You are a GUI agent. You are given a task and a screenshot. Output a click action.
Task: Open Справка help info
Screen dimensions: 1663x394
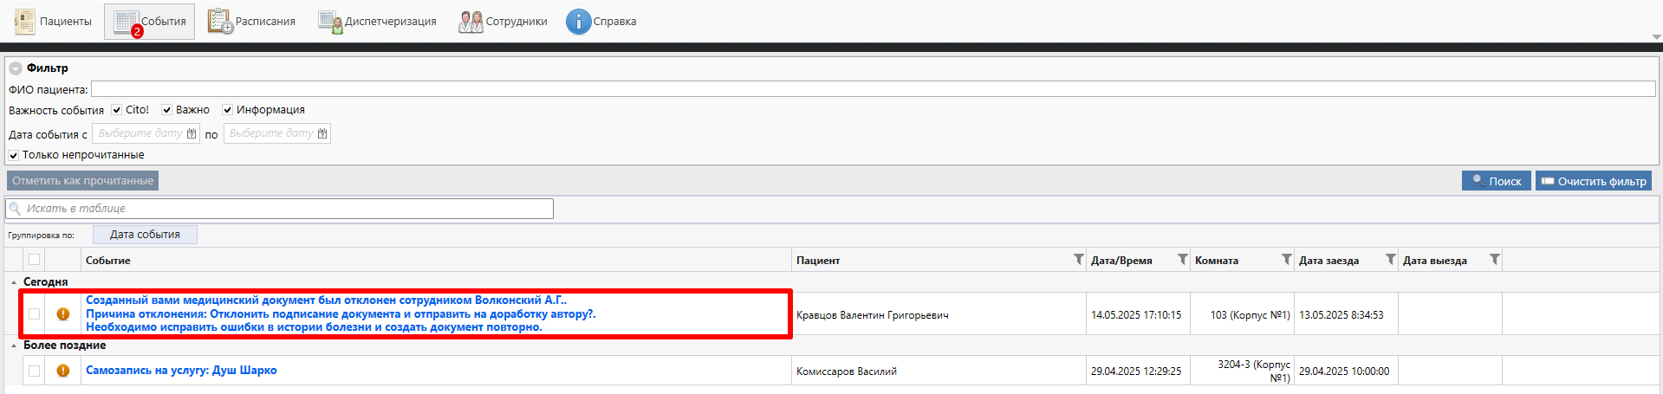point(601,22)
